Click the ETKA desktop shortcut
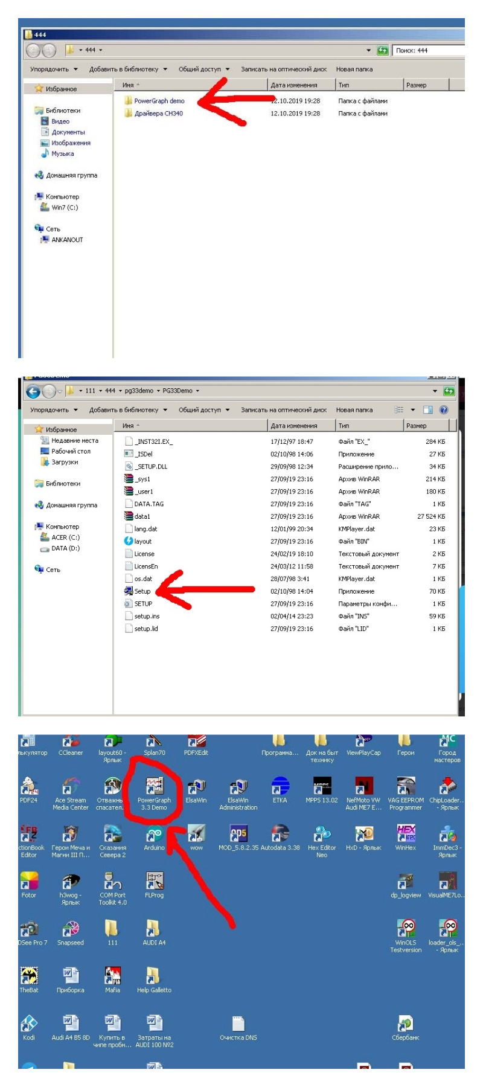The width and height of the screenshot is (483, 1087). (x=280, y=786)
